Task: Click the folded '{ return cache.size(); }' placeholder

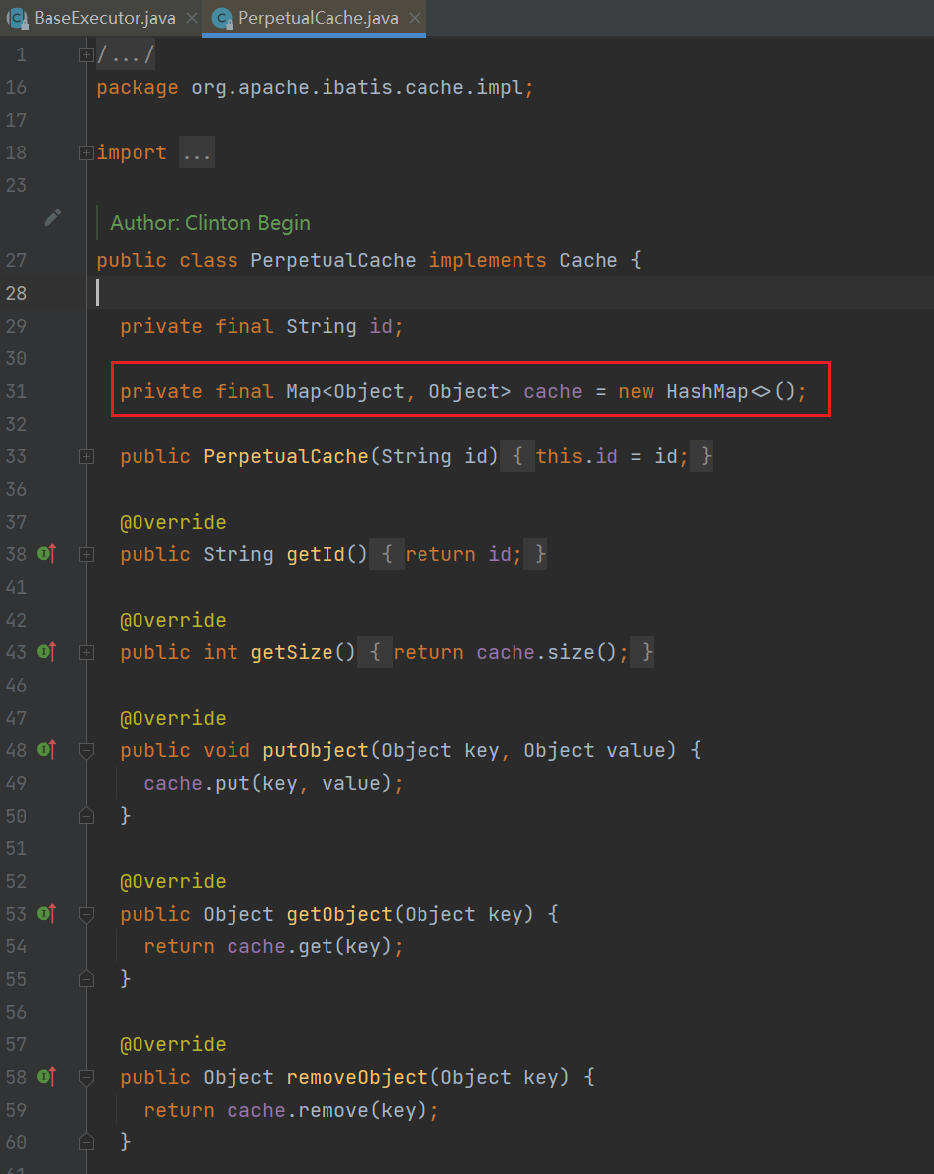Action: 511,652
